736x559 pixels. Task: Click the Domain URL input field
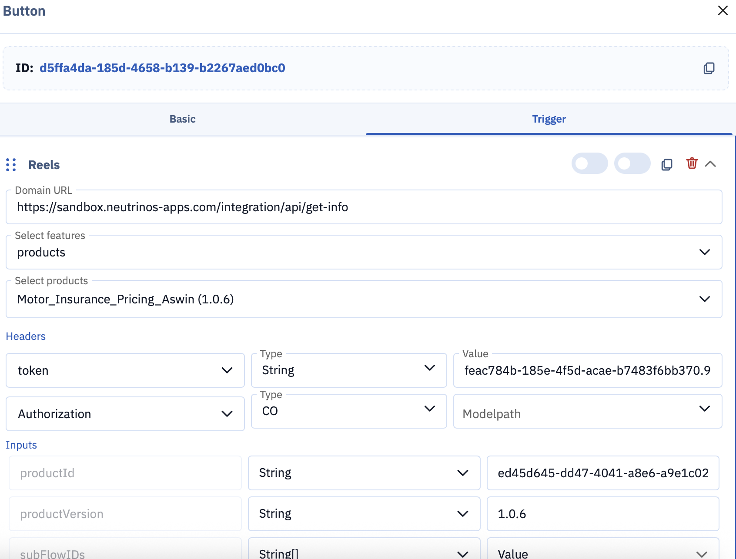(364, 207)
